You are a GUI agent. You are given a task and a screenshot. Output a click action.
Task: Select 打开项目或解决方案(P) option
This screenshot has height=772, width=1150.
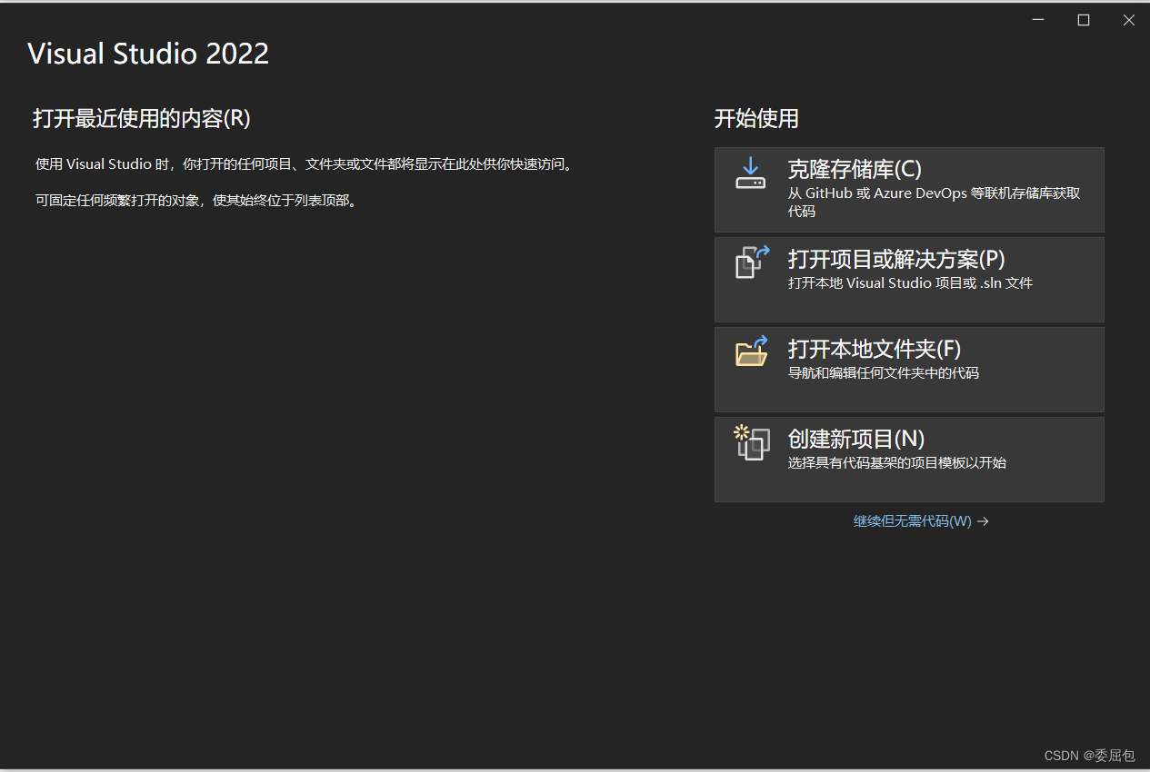pos(909,280)
